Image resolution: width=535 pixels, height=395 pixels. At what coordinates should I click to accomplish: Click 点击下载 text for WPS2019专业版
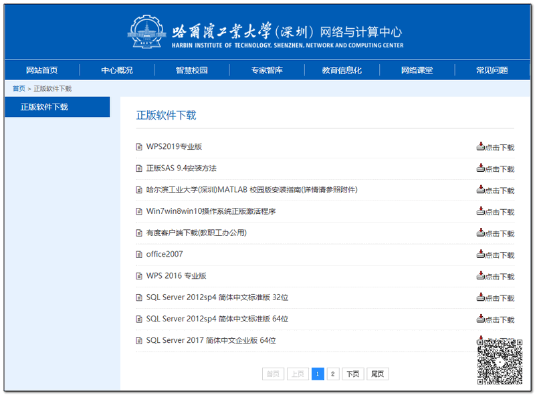click(x=500, y=148)
